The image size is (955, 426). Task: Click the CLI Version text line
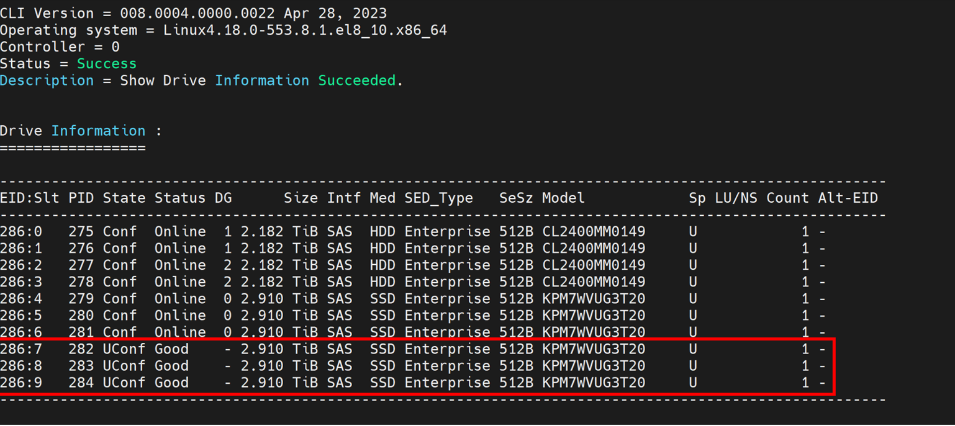pyautogui.click(x=193, y=13)
